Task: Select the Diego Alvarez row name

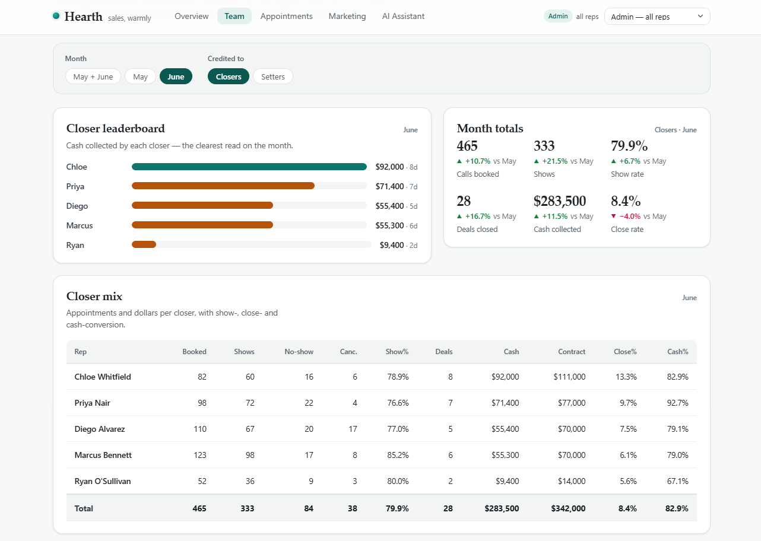Action: [x=100, y=429]
